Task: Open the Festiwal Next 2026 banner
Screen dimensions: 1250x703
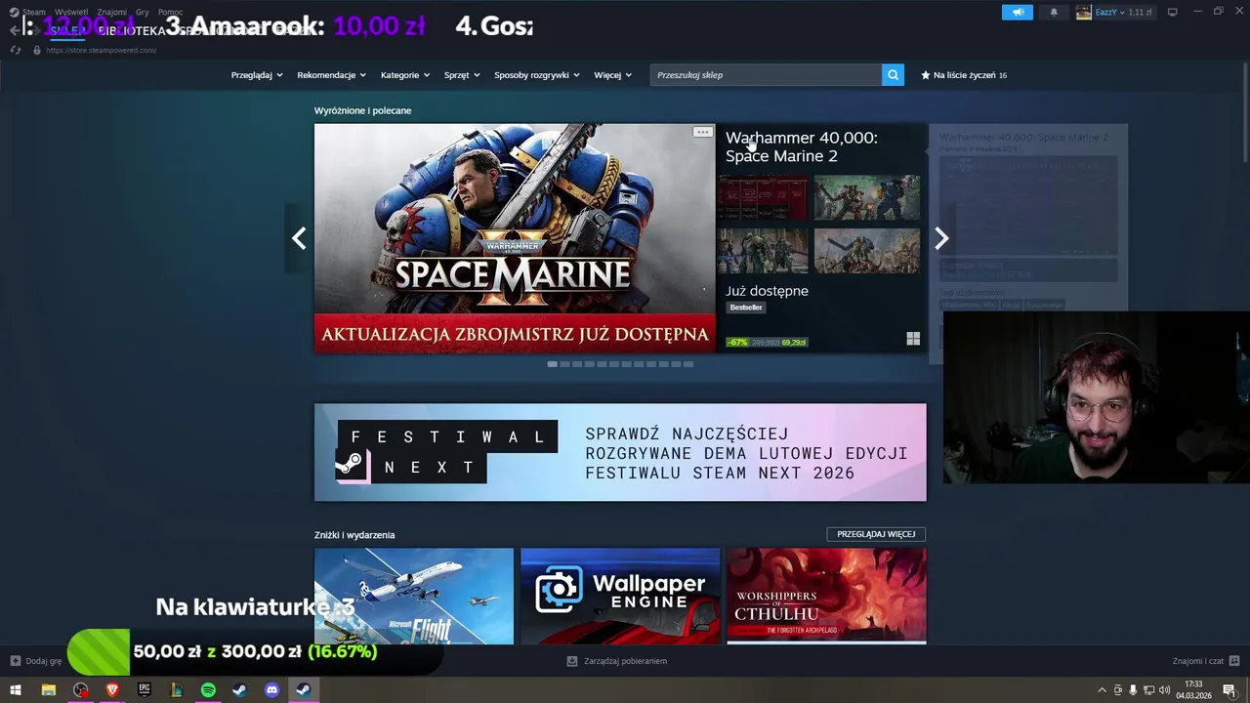Action: [620, 452]
